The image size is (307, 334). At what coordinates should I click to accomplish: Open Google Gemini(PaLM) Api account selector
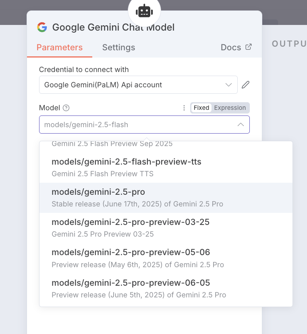133,85
